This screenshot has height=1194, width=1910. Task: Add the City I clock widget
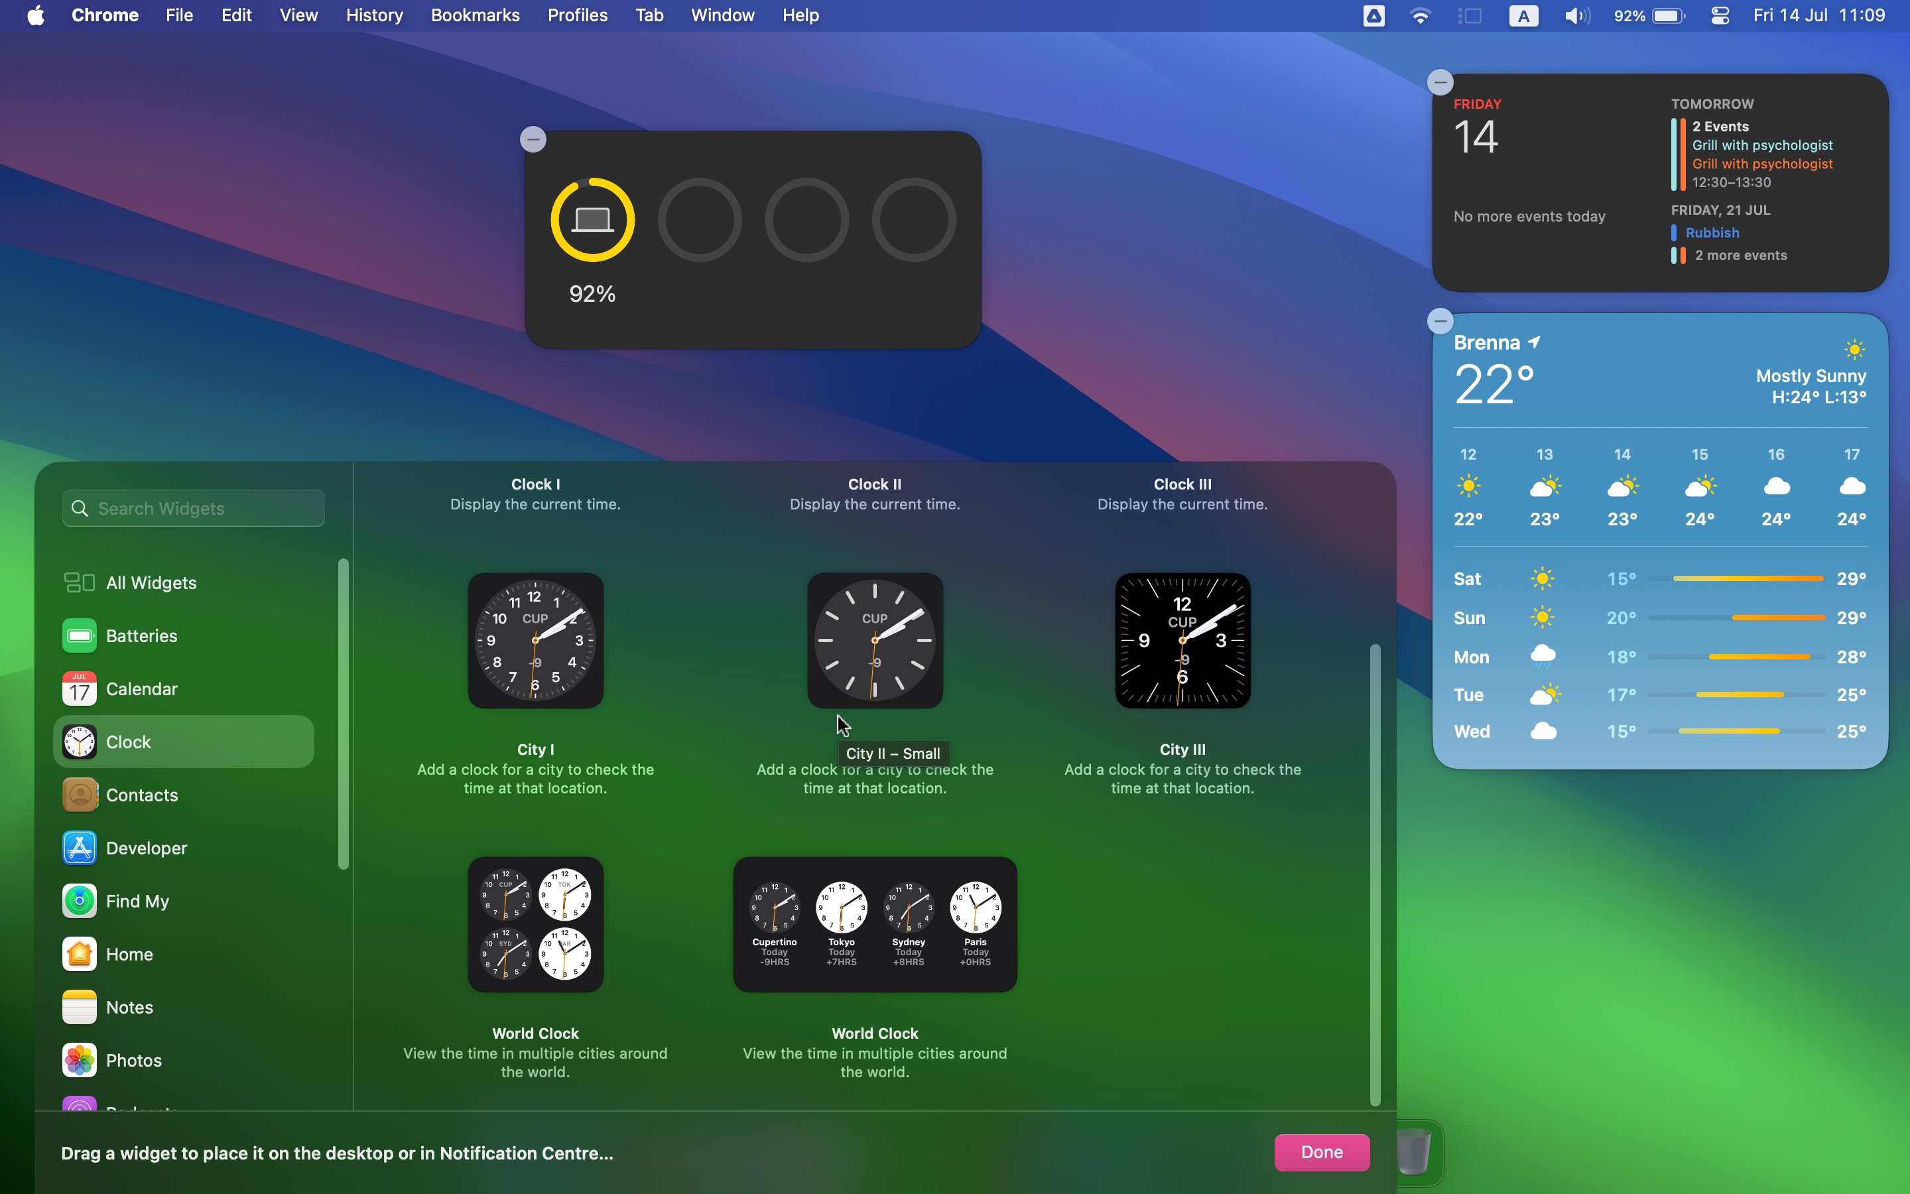[x=535, y=640]
